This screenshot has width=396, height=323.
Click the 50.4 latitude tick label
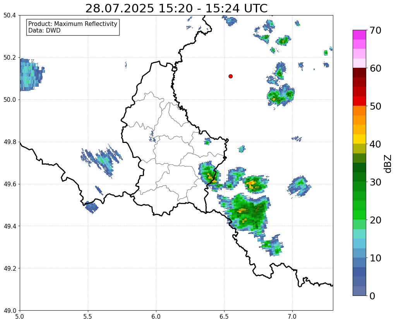(10, 15)
